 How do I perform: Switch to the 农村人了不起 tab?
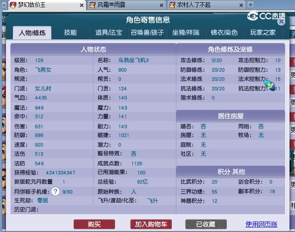click(x=207, y=5)
